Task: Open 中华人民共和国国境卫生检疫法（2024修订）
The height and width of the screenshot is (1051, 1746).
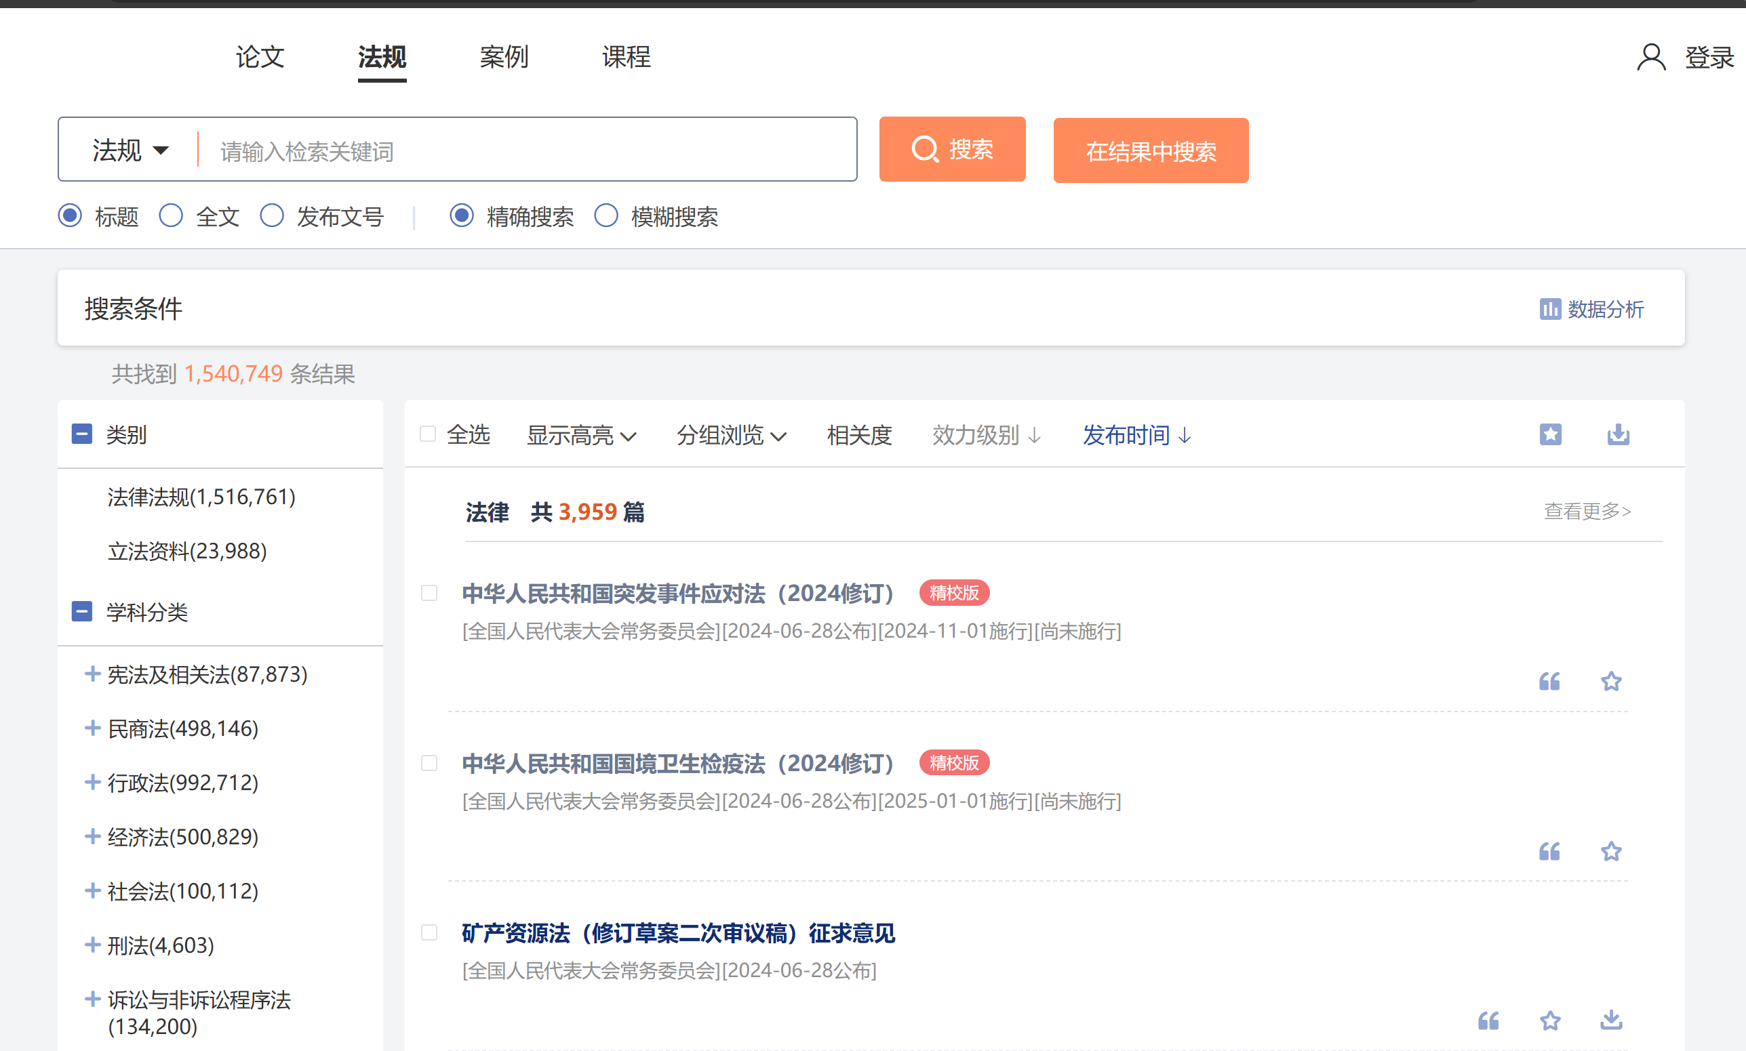Action: click(x=678, y=763)
